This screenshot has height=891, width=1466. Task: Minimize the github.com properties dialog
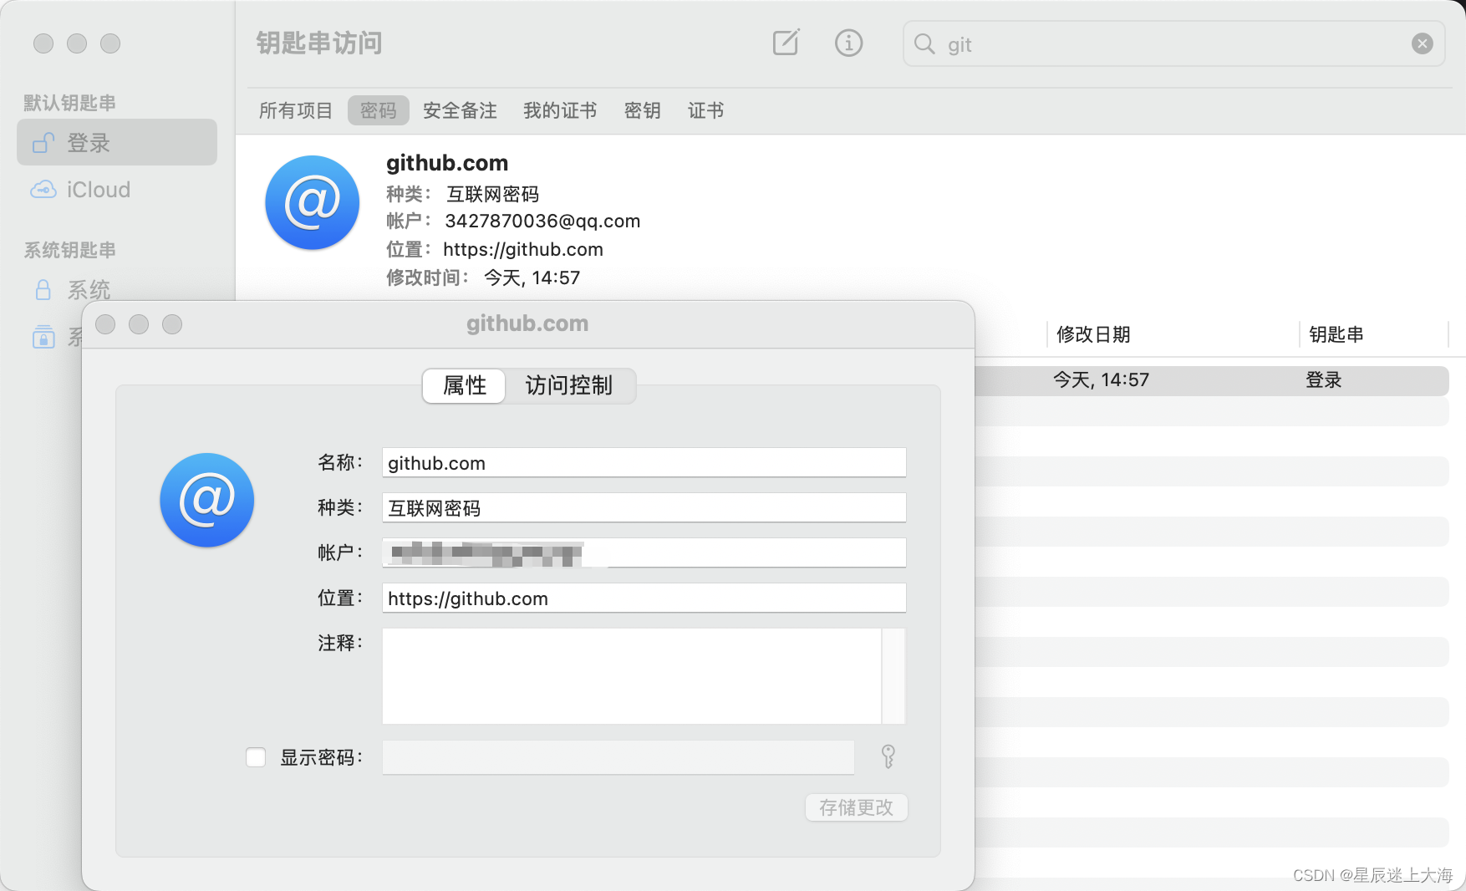(x=139, y=324)
